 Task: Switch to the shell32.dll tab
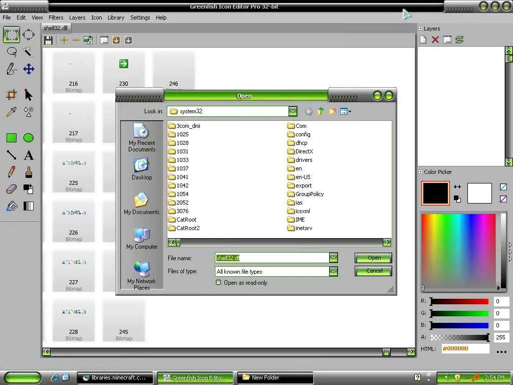pyautogui.click(x=56, y=28)
